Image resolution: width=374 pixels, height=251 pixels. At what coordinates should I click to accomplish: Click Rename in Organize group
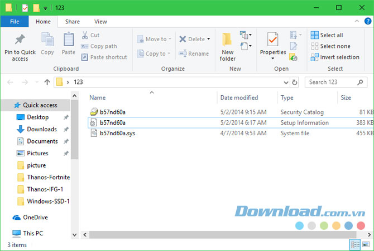[x=194, y=53]
